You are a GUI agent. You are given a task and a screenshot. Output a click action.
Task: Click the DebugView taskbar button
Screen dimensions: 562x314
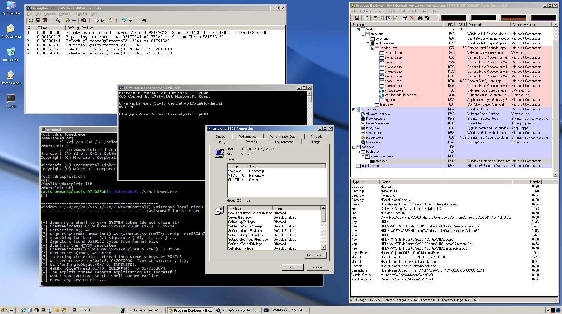click(238, 310)
